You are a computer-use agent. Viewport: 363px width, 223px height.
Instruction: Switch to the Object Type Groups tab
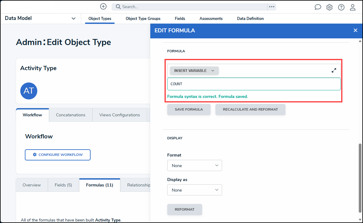[143, 18]
